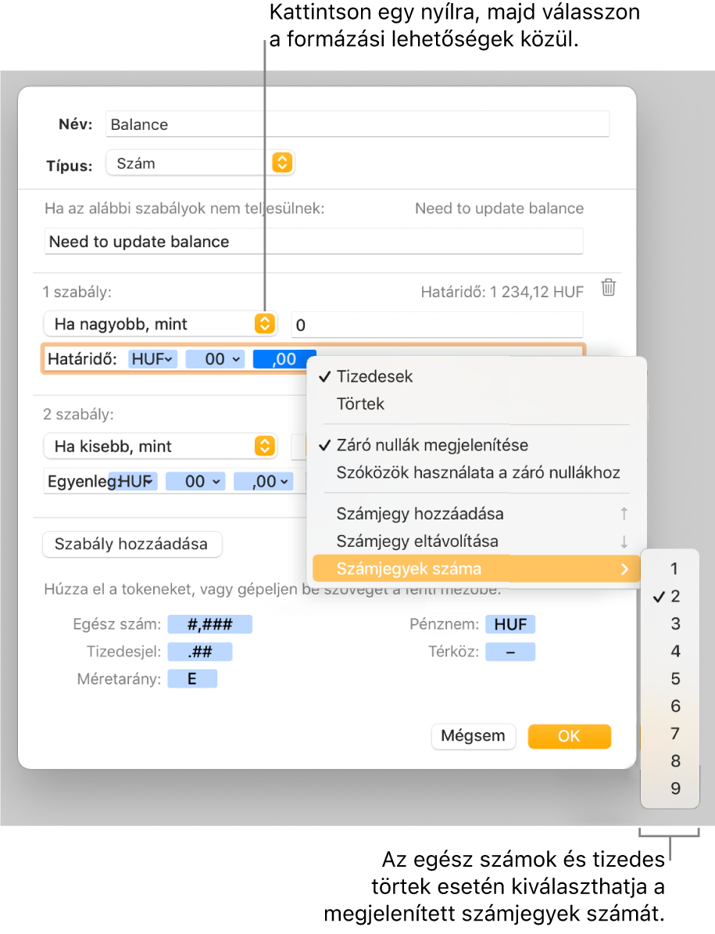This screenshot has width=715, height=934.
Task: Expand the 00 integer token in Egyenleg field
Action: tap(195, 481)
